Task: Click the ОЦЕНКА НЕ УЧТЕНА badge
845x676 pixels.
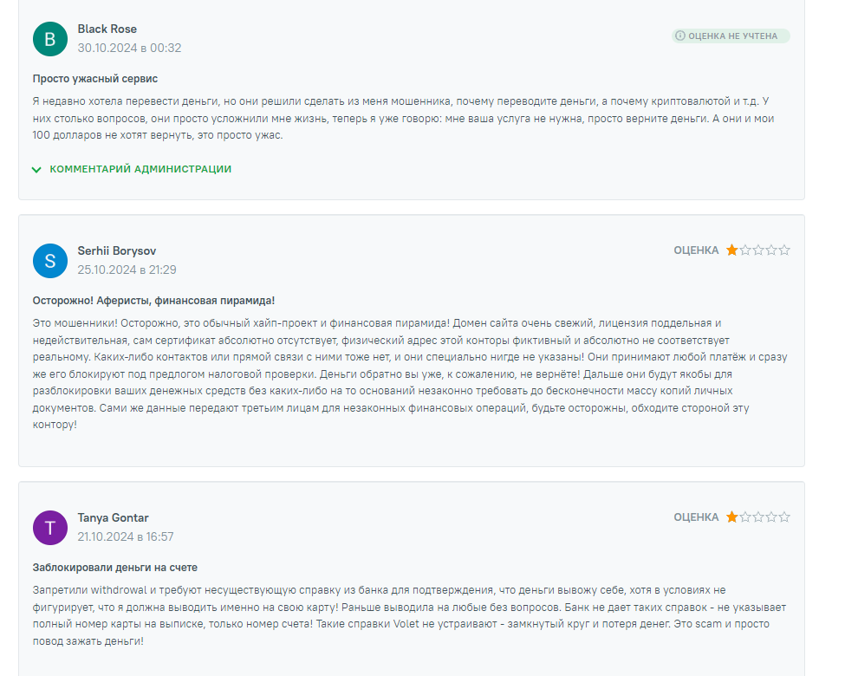Action: coord(731,36)
